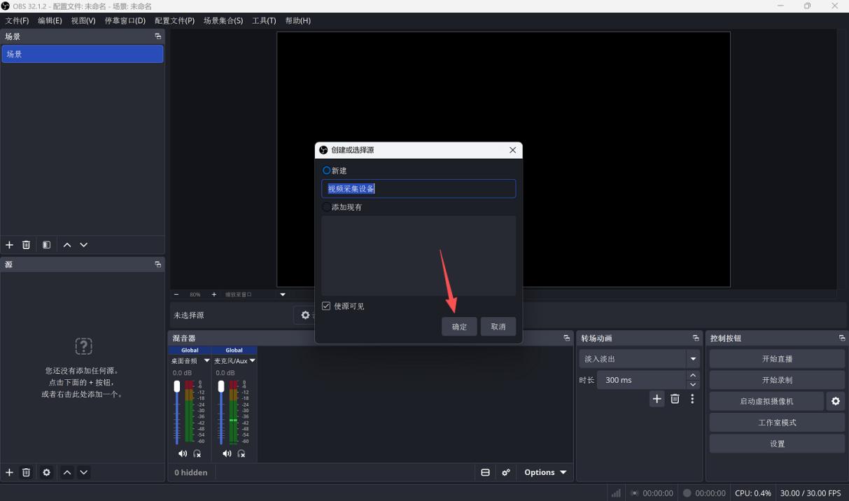This screenshot has height=501, width=849.
Task: Move scene up arrow in Scenes panel
Action: coord(67,245)
